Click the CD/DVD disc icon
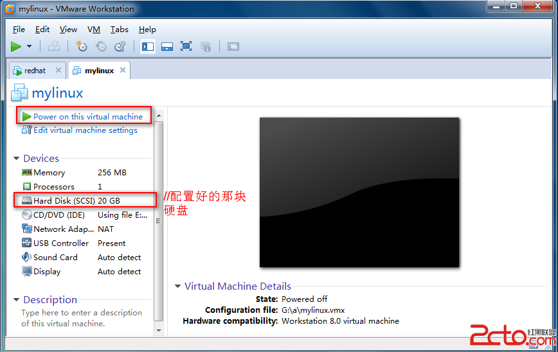 pos(27,215)
